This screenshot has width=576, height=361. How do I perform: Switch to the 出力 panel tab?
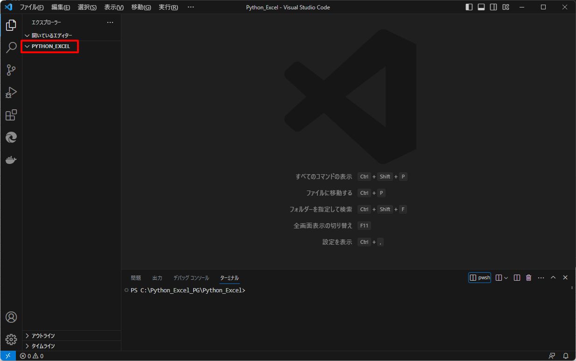(x=157, y=278)
